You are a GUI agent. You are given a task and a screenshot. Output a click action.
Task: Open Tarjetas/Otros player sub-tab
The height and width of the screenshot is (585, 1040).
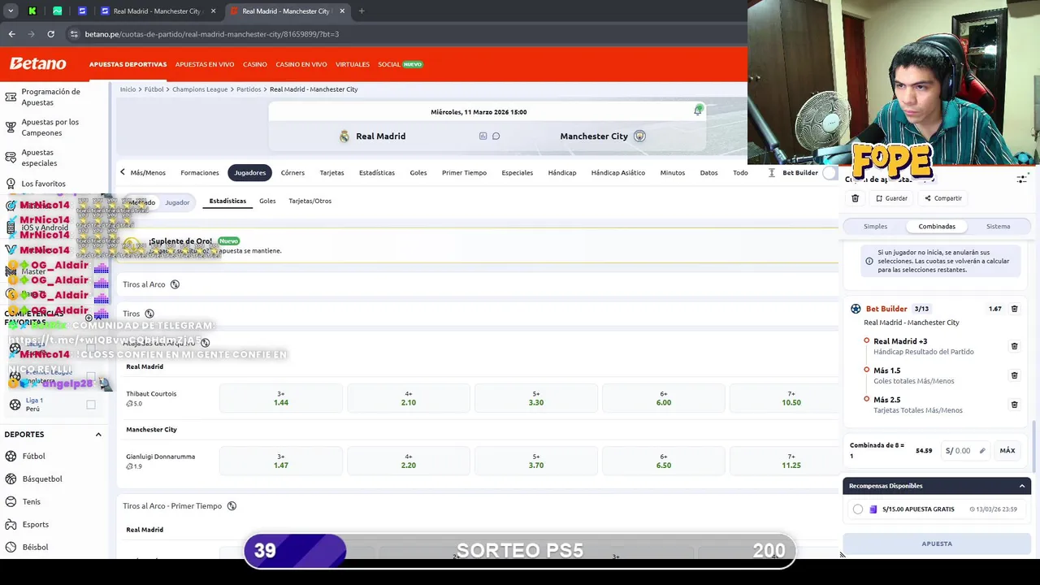tap(310, 201)
